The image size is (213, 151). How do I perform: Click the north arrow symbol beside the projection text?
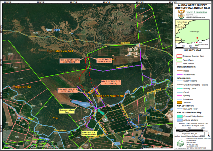(209, 134)
